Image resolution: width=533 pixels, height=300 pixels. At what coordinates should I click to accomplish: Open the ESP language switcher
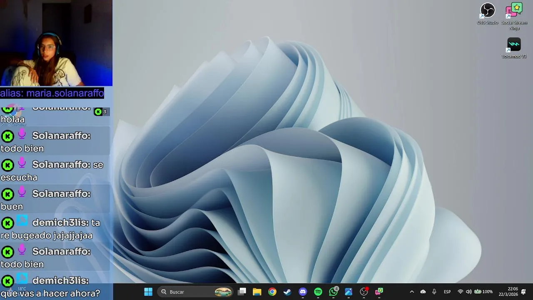point(447,292)
